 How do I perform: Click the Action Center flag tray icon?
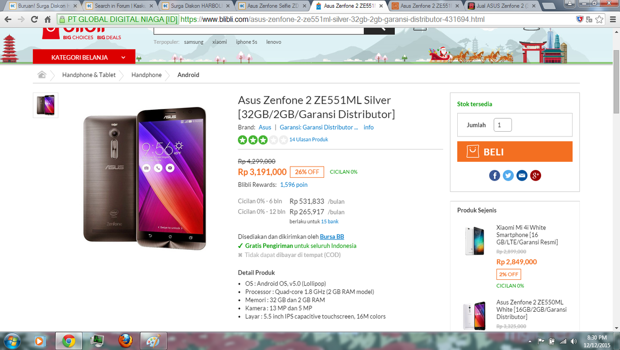pyautogui.click(x=541, y=341)
